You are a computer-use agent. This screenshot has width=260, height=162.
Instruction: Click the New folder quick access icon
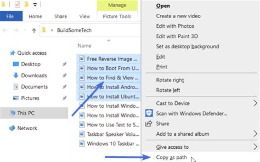[26, 4]
